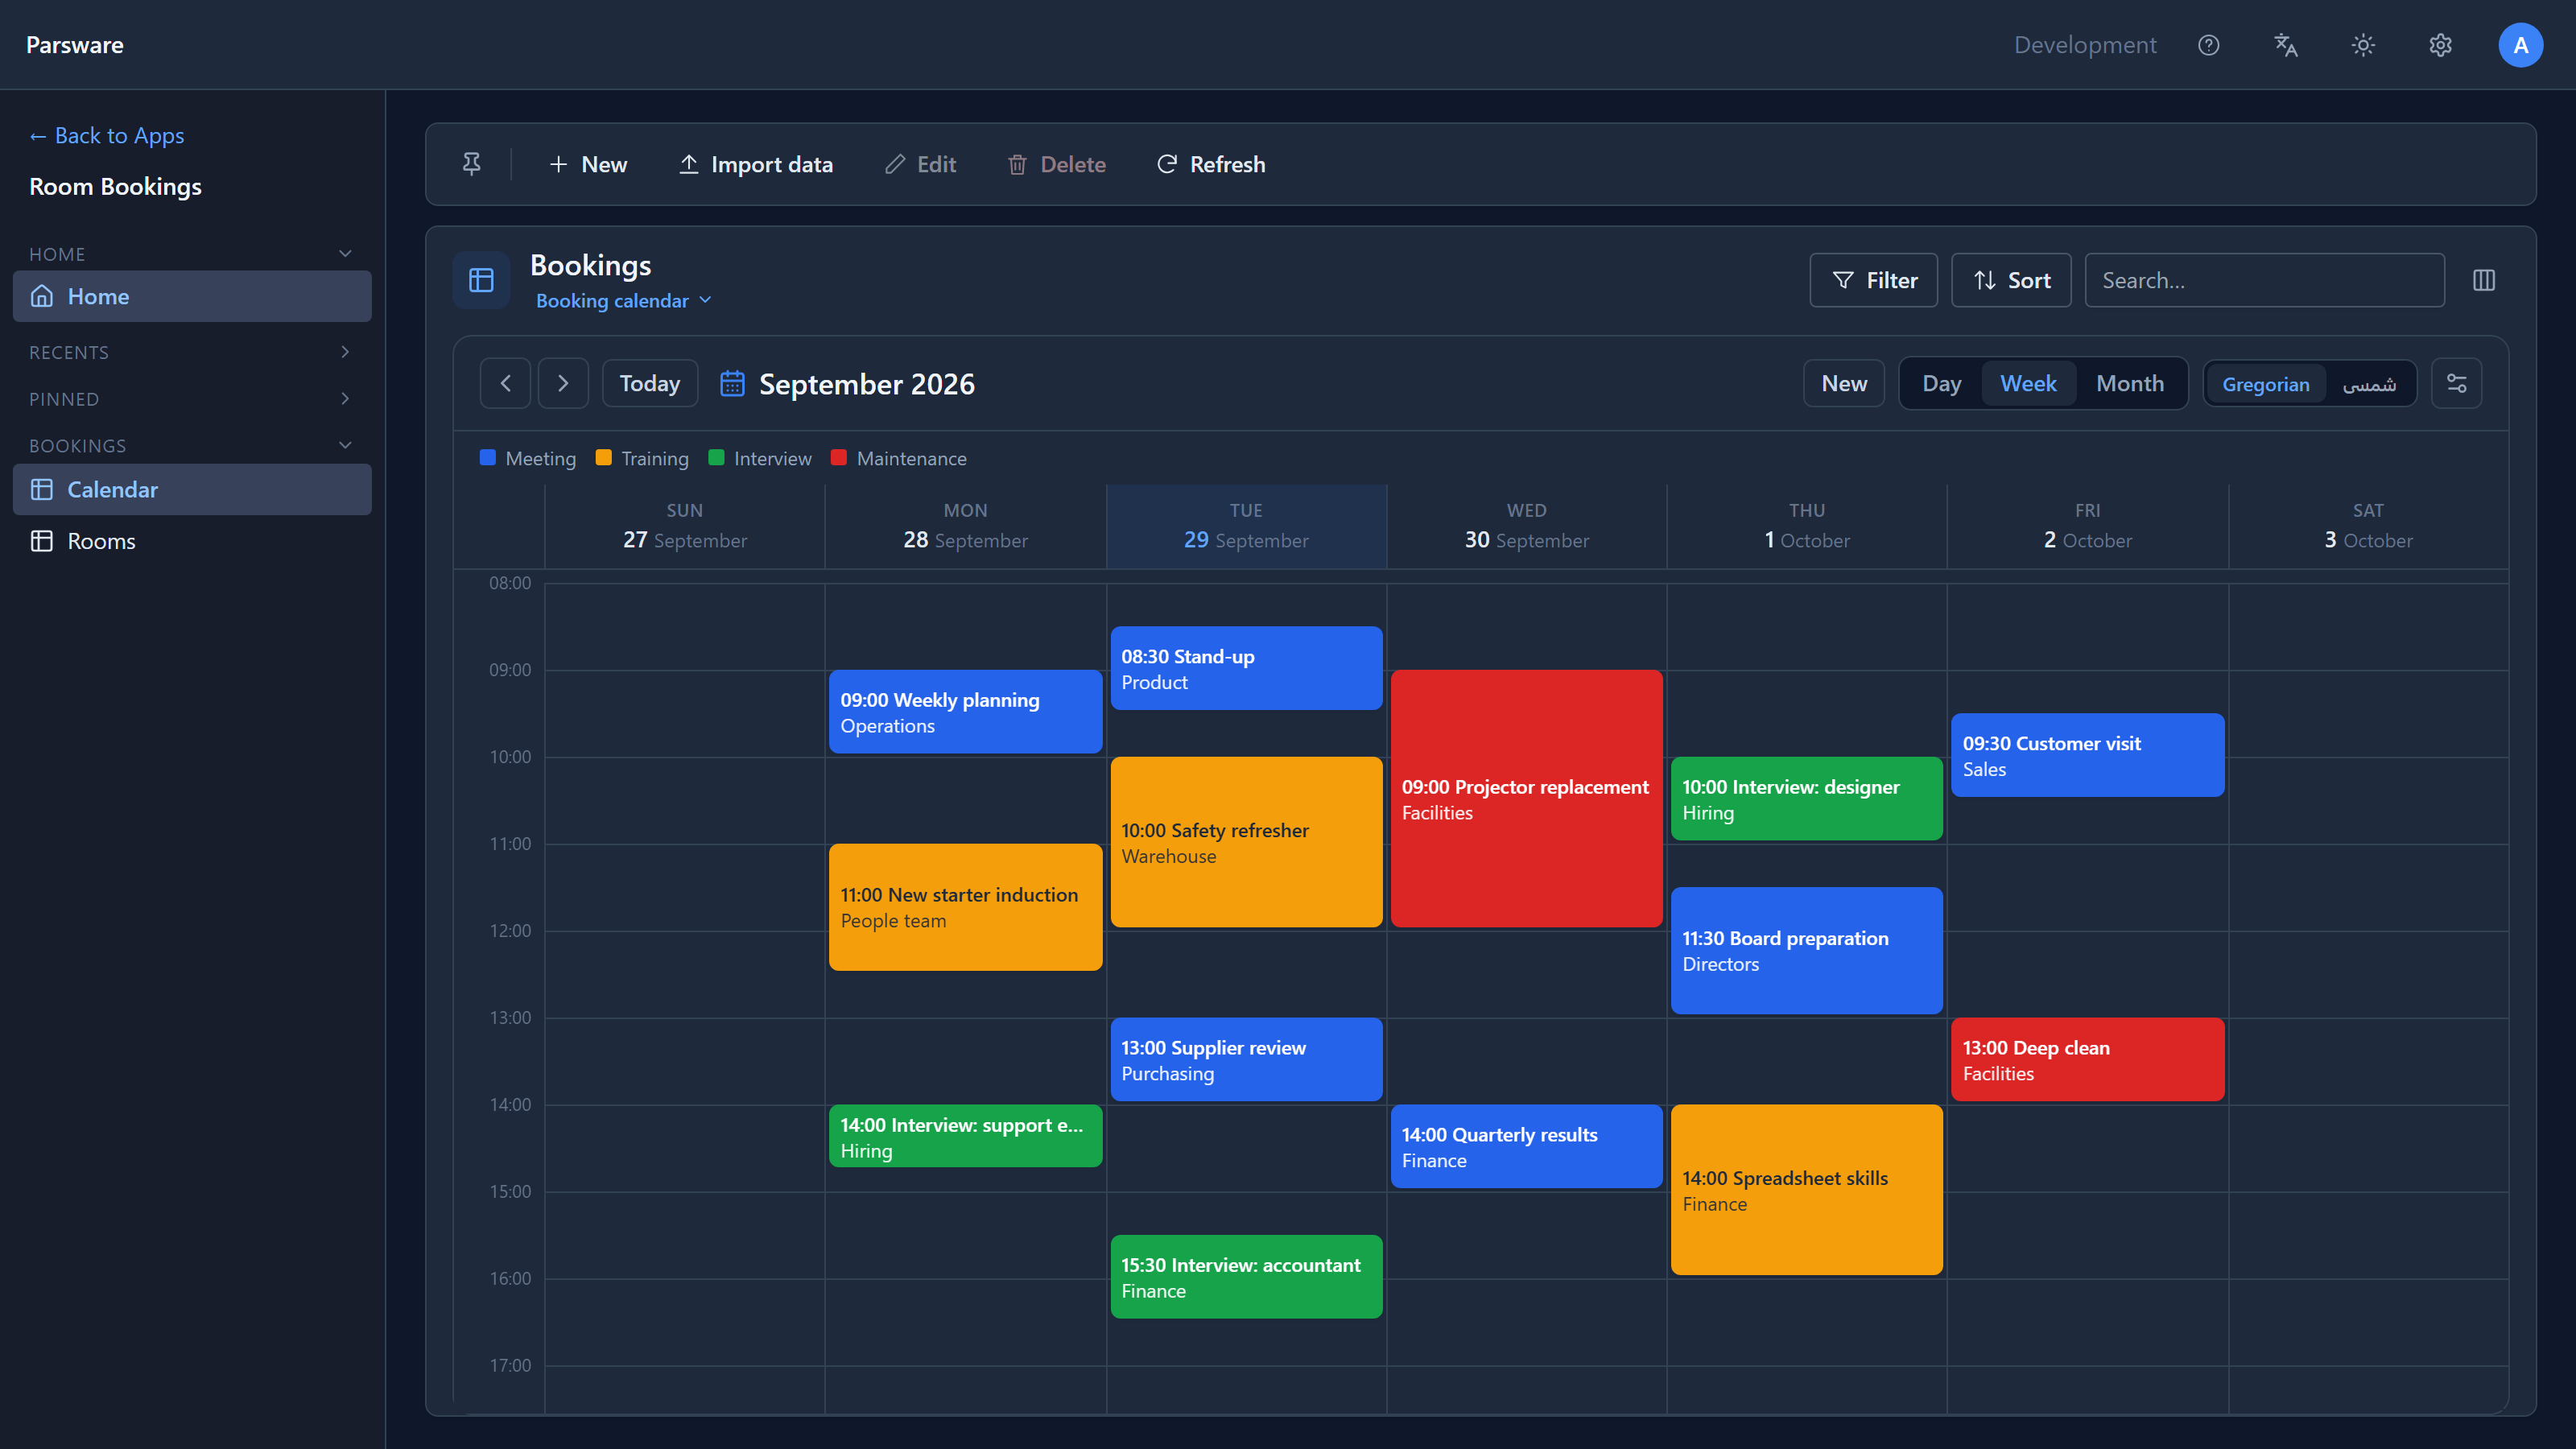Open the 13:00 Deep clean booking
Viewport: 2576px width, 1449px height.
point(2087,1060)
